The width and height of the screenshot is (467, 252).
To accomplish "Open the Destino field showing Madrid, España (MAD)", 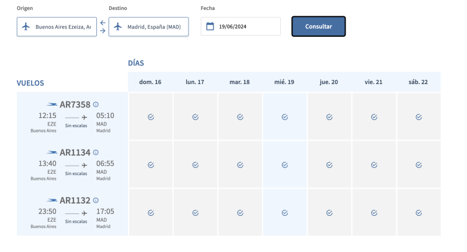I will click(154, 27).
